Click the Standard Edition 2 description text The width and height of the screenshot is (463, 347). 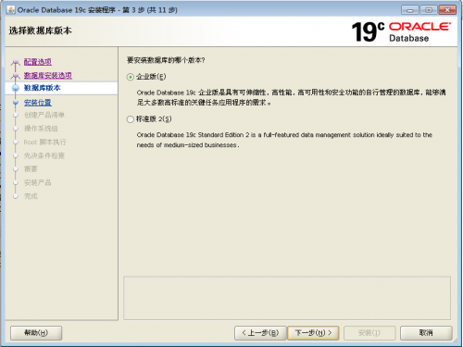pyautogui.click(x=284, y=140)
